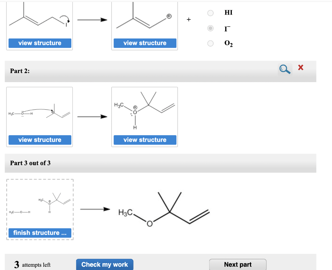Open view structure for the methanol reactant
The image size is (332, 270).
pyautogui.click(x=40, y=140)
